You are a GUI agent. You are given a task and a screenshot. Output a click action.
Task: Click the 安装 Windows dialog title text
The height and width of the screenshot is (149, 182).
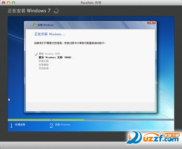pyautogui.click(x=45, y=25)
